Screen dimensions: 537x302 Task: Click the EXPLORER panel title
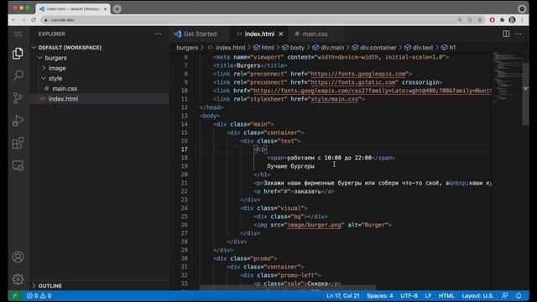(52, 34)
